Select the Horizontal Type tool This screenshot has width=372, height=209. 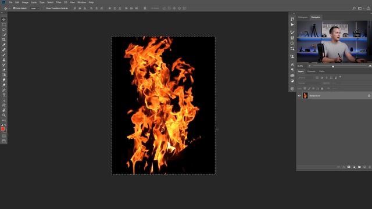pyautogui.click(x=4, y=95)
